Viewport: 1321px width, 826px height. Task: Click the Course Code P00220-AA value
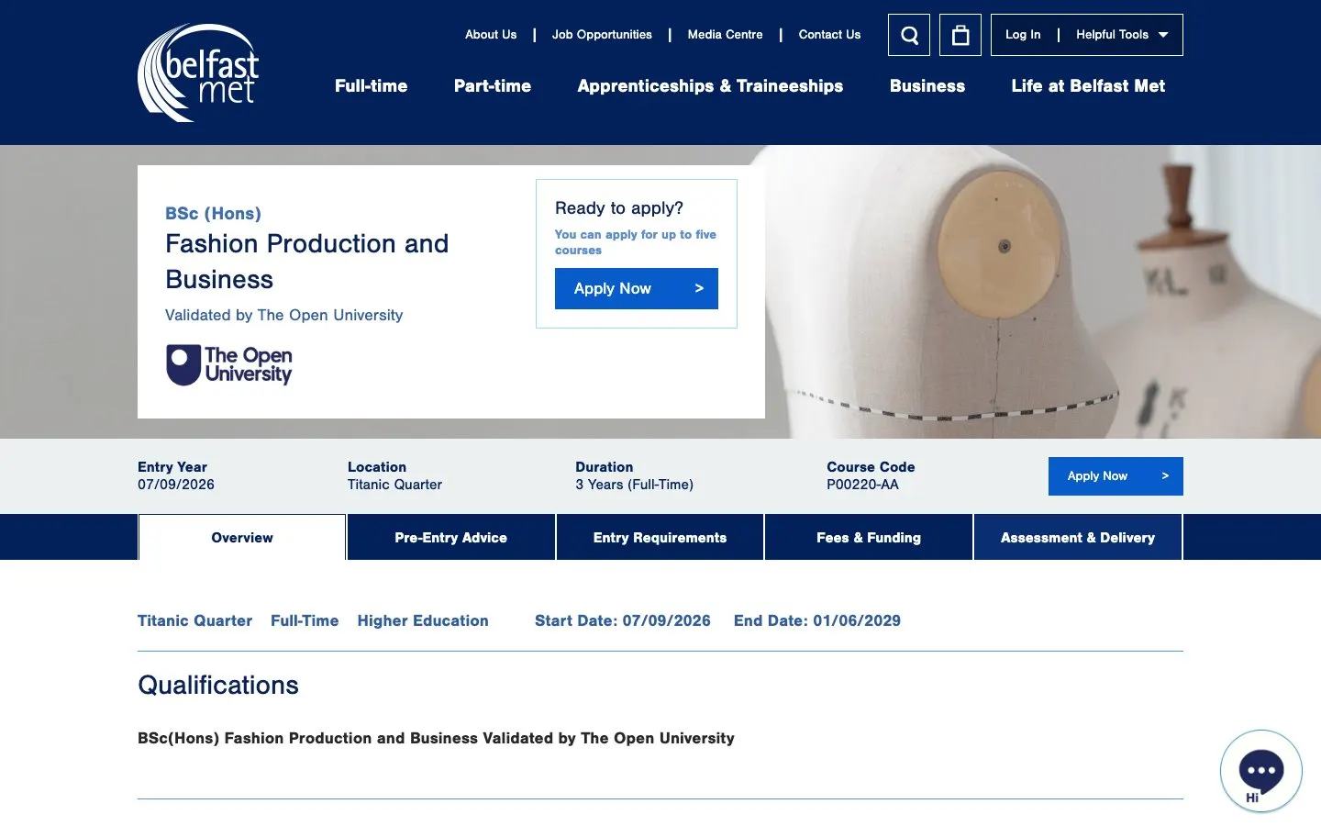[862, 485]
